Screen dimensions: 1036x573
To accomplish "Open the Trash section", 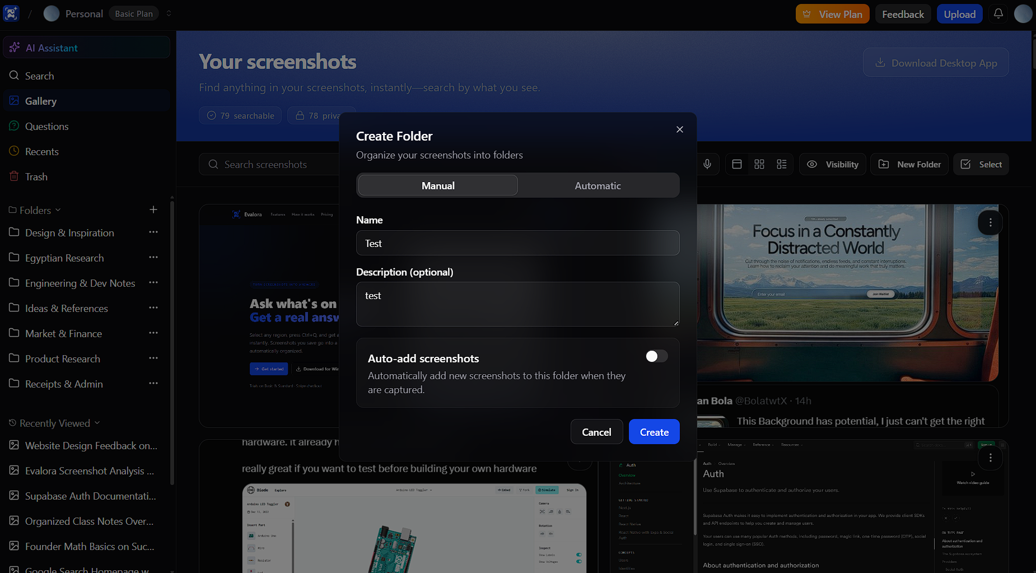I will coord(35,176).
